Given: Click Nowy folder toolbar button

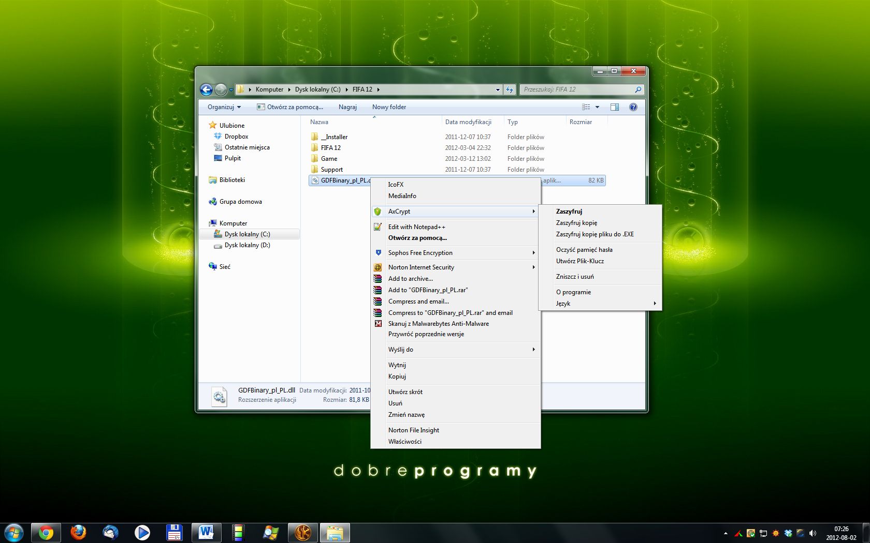Looking at the screenshot, I should pyautogui.click(x=389, y=107).
